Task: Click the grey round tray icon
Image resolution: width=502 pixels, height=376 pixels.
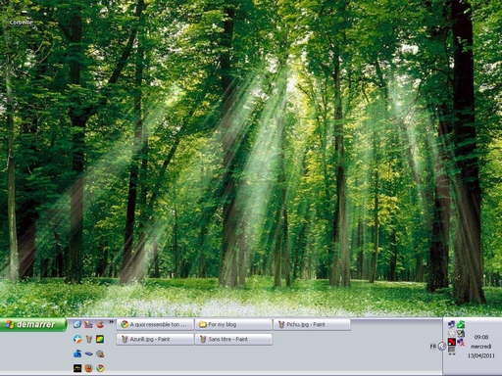Action: (452, 333)
